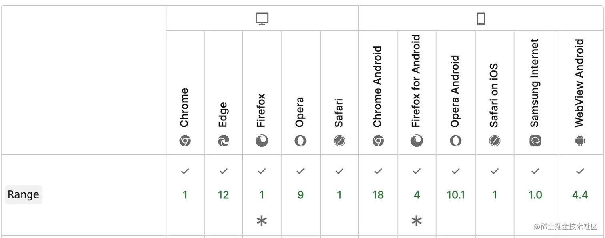Click WebView Android version 4.4 cell
Viewport: 605px width, 238px height.
pyautogui.click(x=580, y=195)
